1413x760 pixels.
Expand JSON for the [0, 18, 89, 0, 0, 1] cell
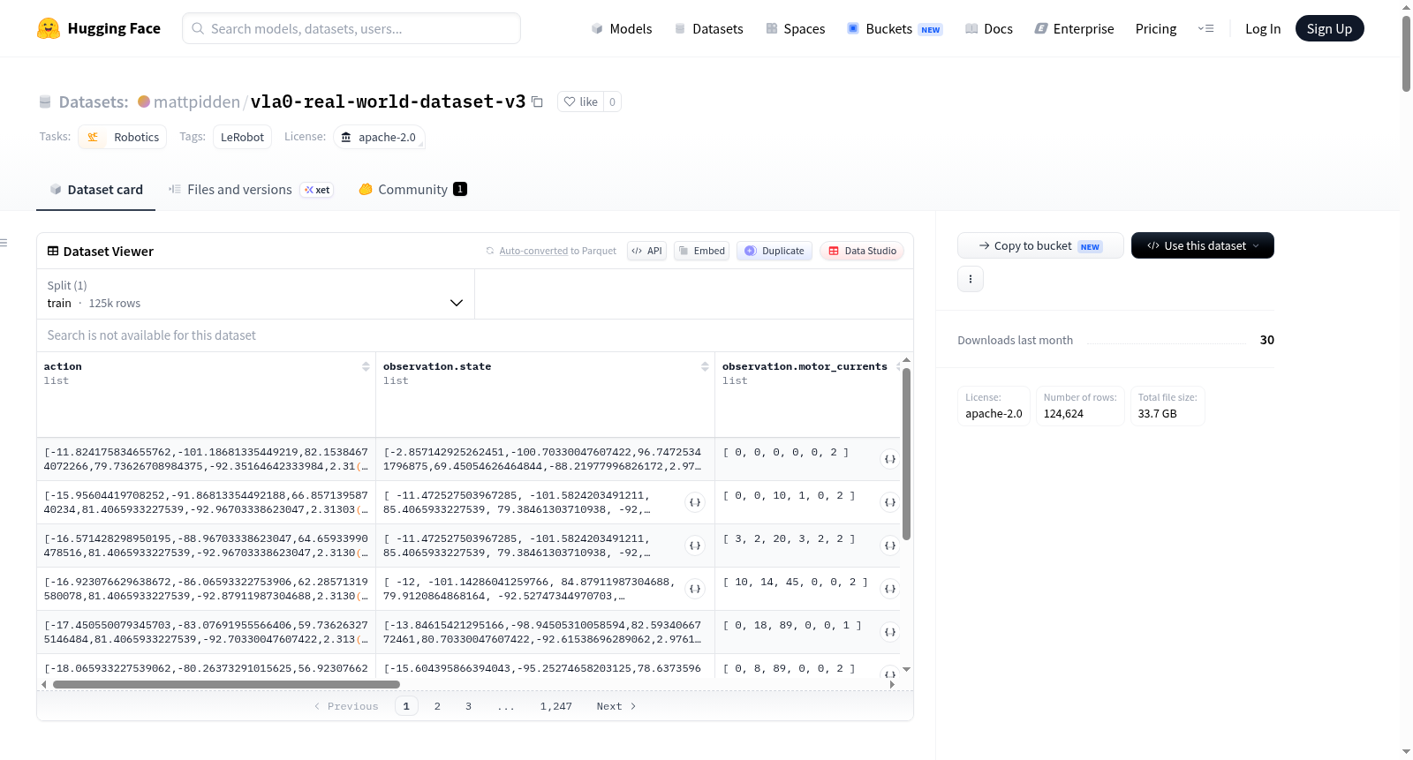tap(890, 632)
